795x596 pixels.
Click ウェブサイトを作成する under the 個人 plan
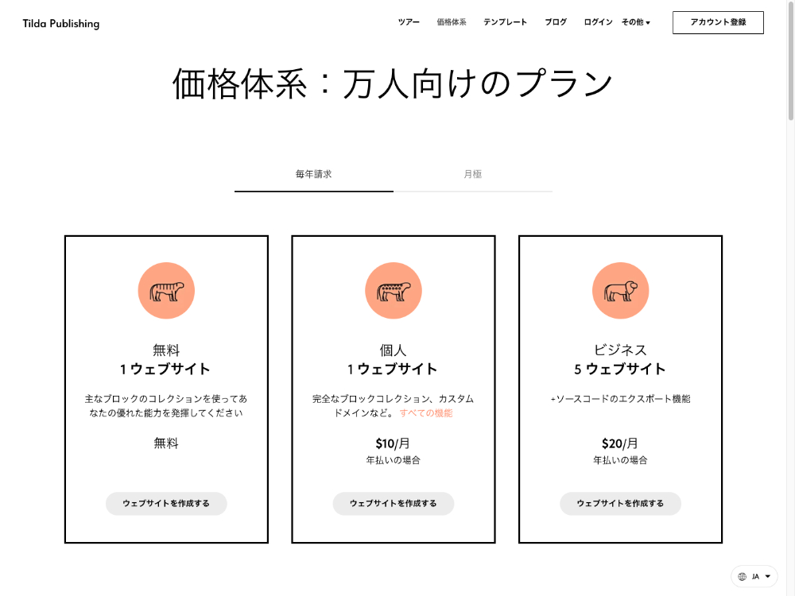click(394, 504)
